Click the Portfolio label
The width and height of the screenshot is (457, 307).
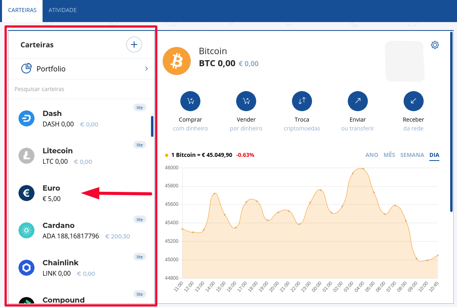(51, 69)
